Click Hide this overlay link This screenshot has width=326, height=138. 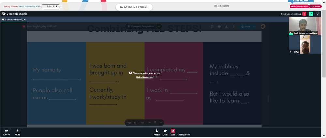144,77
